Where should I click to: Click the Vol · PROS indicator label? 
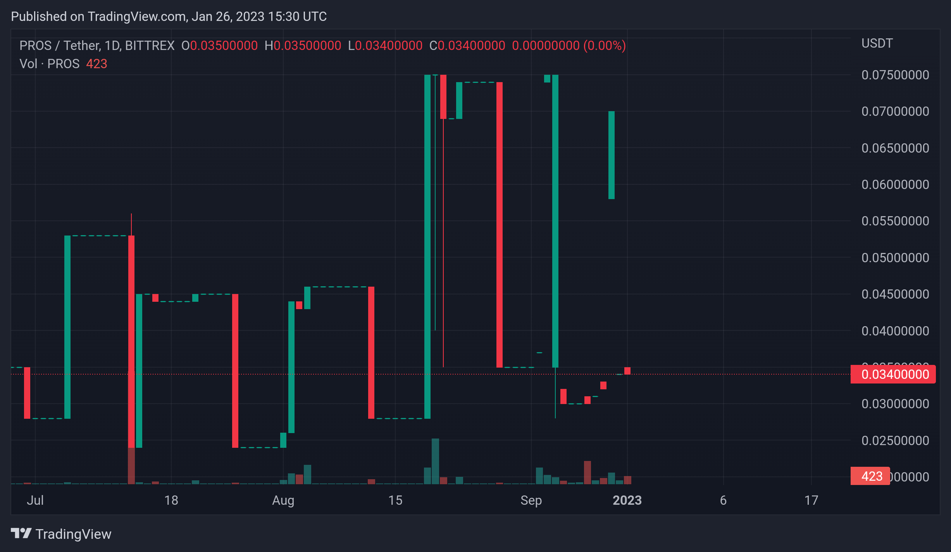tap(49, 64)
